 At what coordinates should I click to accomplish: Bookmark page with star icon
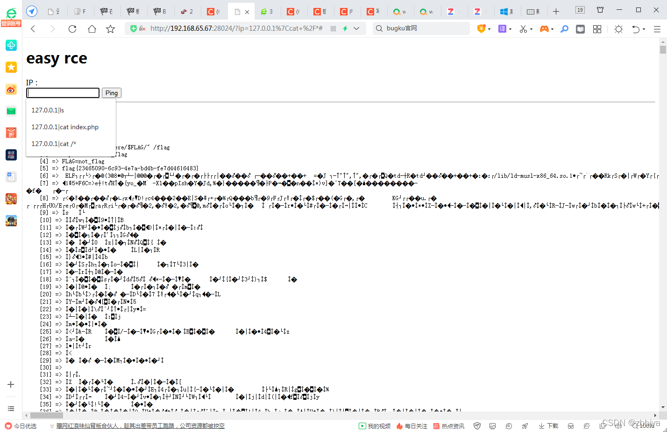[110, 29]
